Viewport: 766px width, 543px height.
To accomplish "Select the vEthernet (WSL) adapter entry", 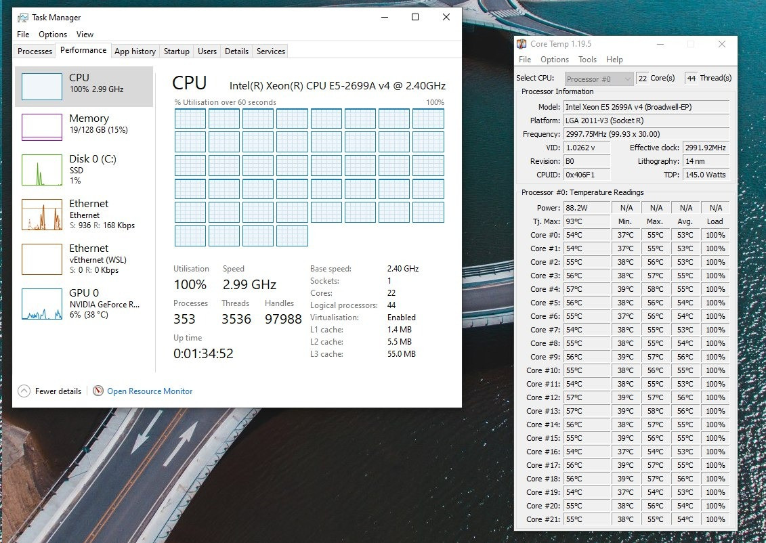I will click(84, 259).
